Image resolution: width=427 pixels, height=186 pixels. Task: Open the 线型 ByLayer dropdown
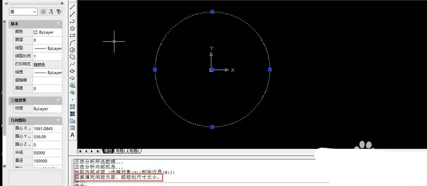click(x=47, y=48)
